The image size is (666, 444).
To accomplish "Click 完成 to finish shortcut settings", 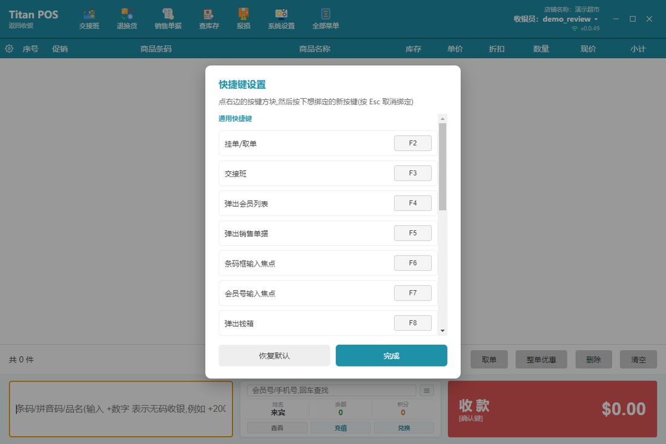I will click(x=391, y=356).
